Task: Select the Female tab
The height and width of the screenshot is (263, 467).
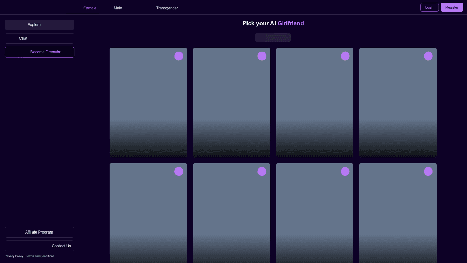Action: click(x=90, y=8)
